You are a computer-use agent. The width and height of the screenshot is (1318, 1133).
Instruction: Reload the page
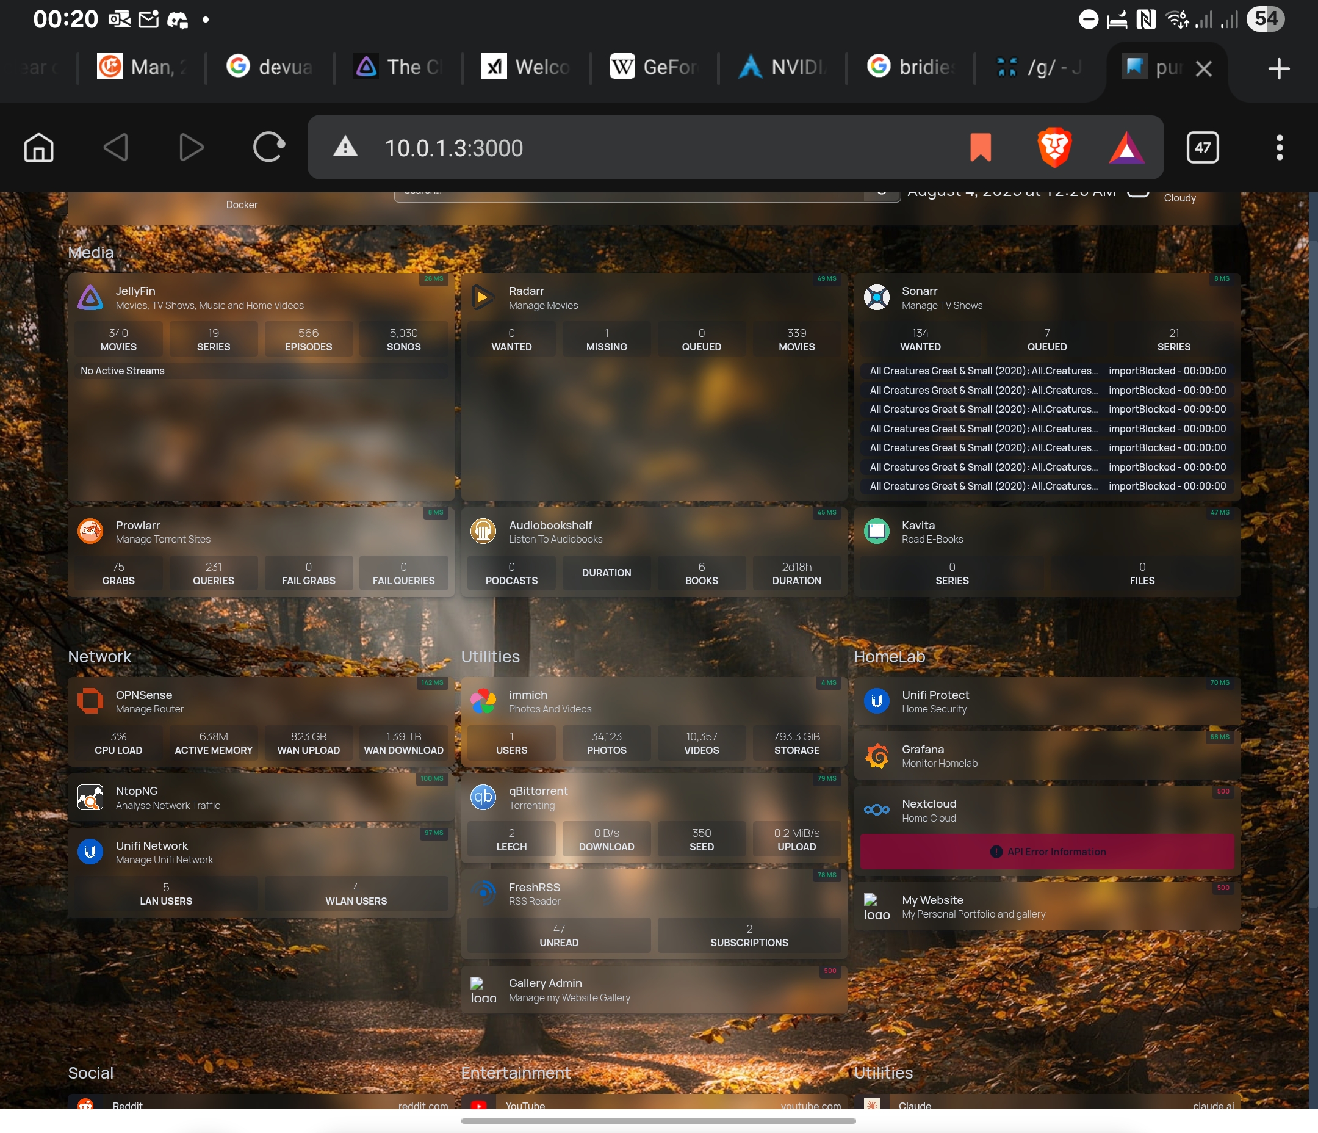(268, 148)
